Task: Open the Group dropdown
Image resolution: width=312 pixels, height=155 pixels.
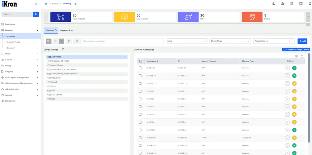Action: [187, 41]
